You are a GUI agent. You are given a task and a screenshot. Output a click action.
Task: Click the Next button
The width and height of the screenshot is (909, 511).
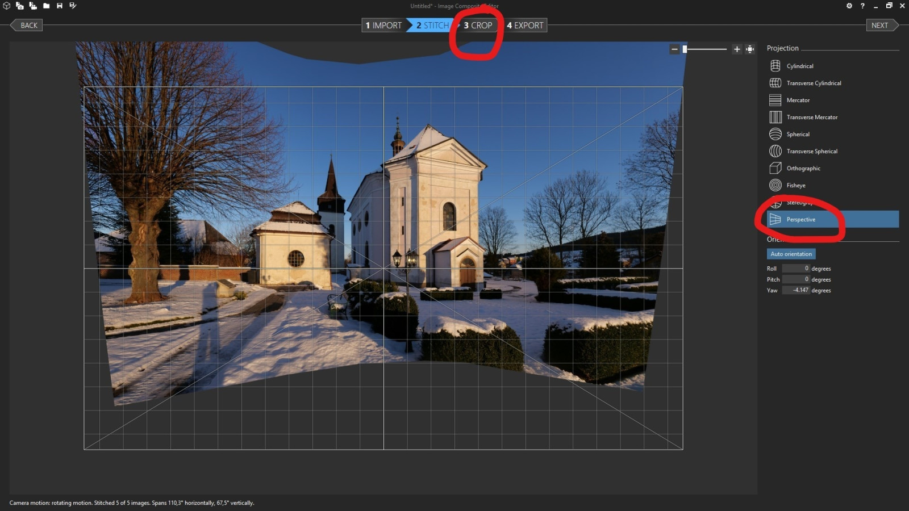[x=880, y=25]
